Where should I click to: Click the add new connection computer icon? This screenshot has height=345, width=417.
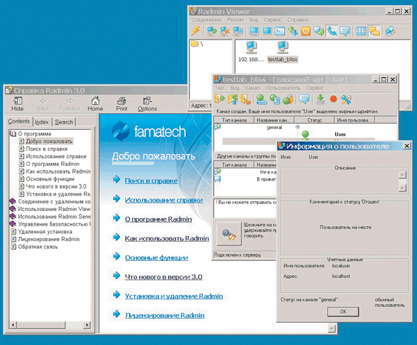click(x=212, y=31)
